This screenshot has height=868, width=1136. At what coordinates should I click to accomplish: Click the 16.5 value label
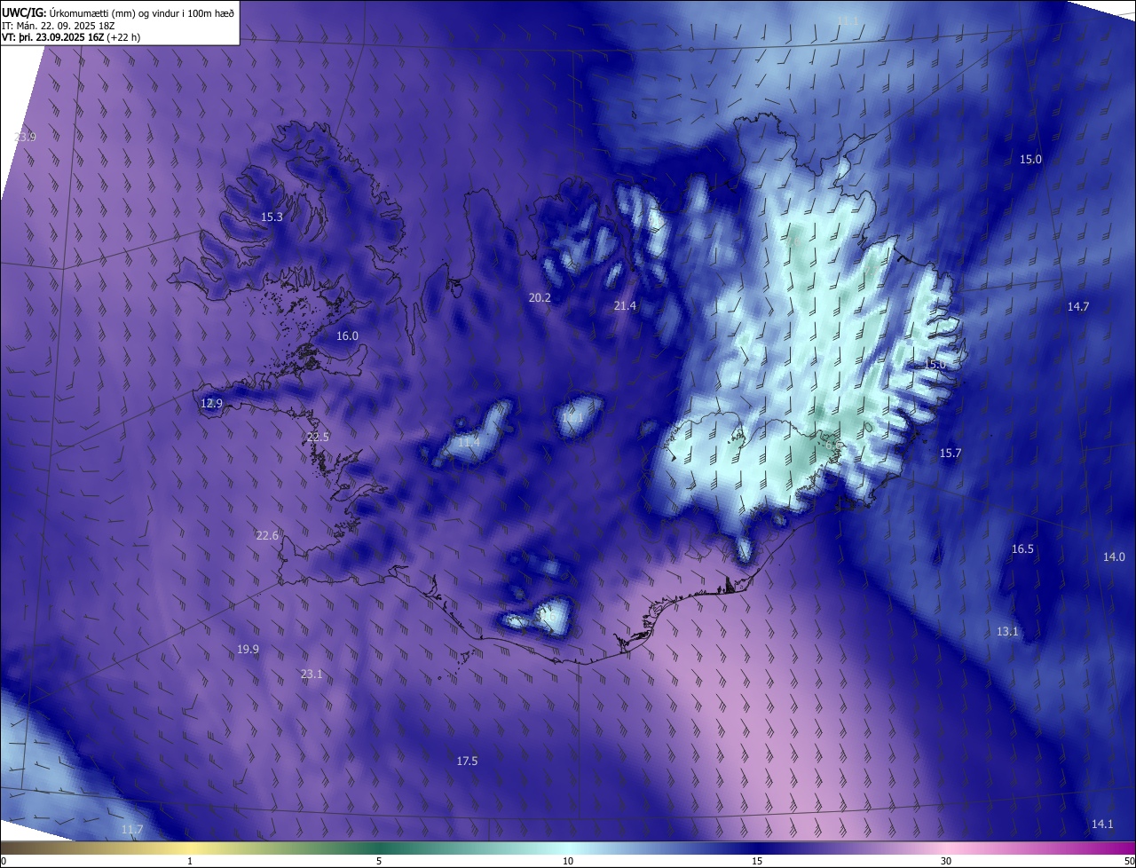click(1022, 549)
